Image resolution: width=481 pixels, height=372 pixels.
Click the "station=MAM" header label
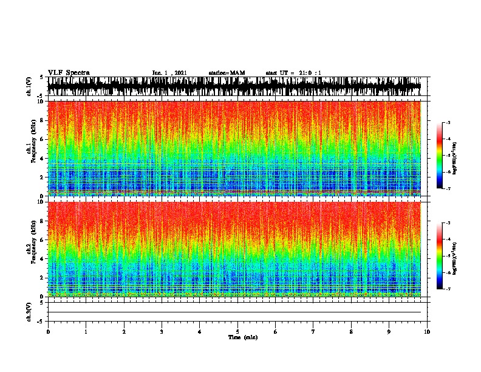tap(227, 73)
